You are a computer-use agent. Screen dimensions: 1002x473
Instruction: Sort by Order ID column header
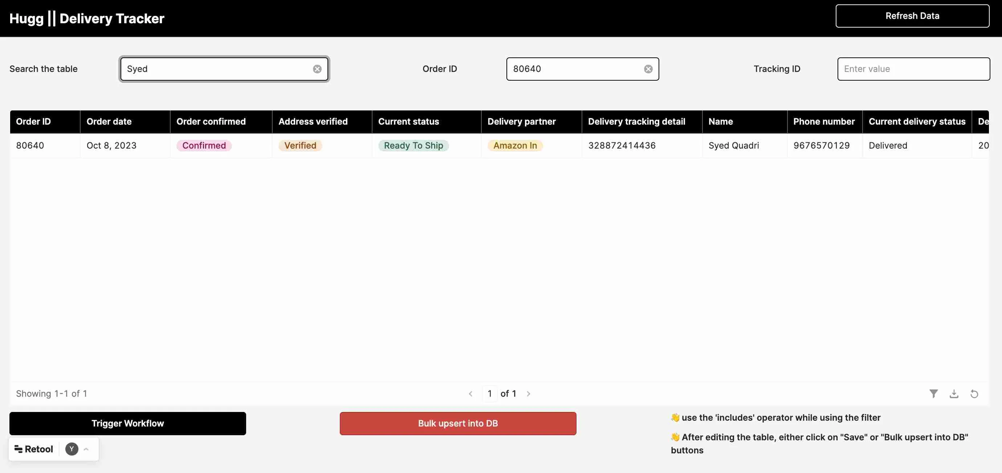[x=45, y=121]
